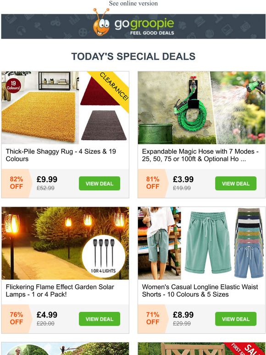Click the GoGroopie orange mascot logo
This screenshot has width=266, height=355.
pos(101,22)
